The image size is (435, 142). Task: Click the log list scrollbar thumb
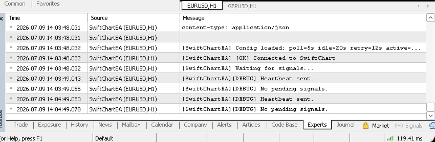pos(430,107)
